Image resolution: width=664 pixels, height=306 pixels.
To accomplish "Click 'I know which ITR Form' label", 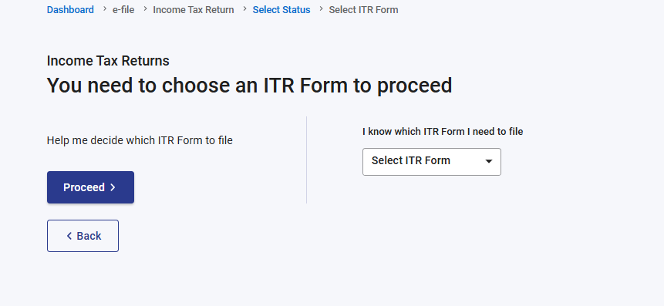I will click(443, 132).
